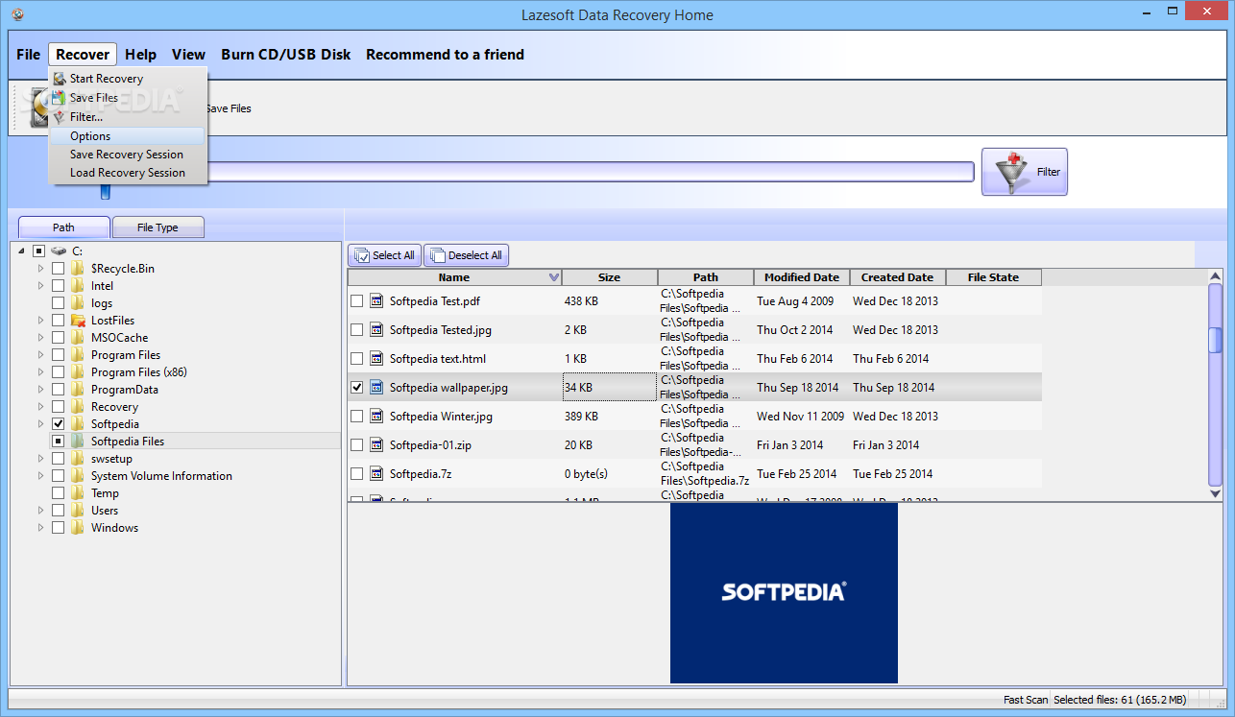1235x717 pixels.
Task: Check the Softpedia-01.zip checkbox
Action: coord(357,445)
